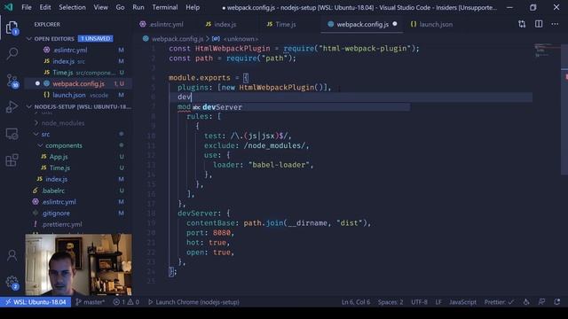Screen dimensions: 568x319
Task: Open the Extensions view icon
Action: 12,160
